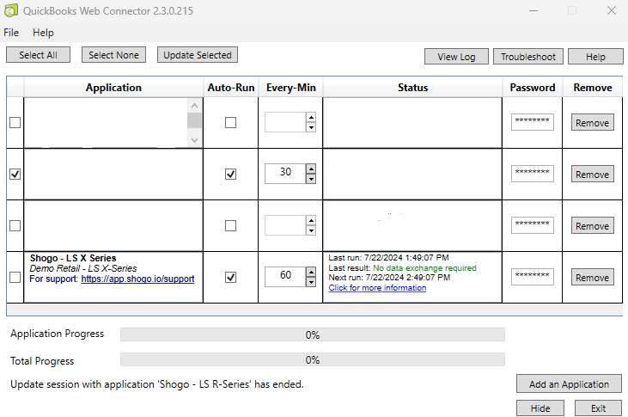The image size is (628, 417).
Task: Decrease the 60-minute interval with down arrow
Action: (x=311, y=282)
